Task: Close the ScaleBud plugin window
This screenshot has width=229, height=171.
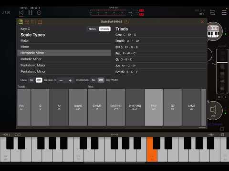Action: coord(202,21)
